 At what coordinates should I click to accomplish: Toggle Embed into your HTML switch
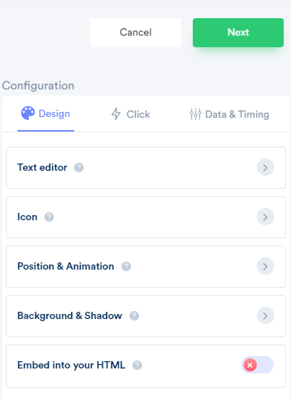tap(257, 365)
